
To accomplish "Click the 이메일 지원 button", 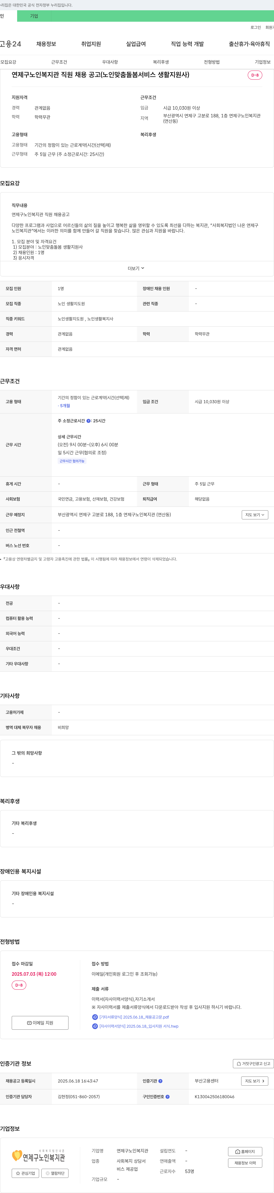I will coord(40,1023).
